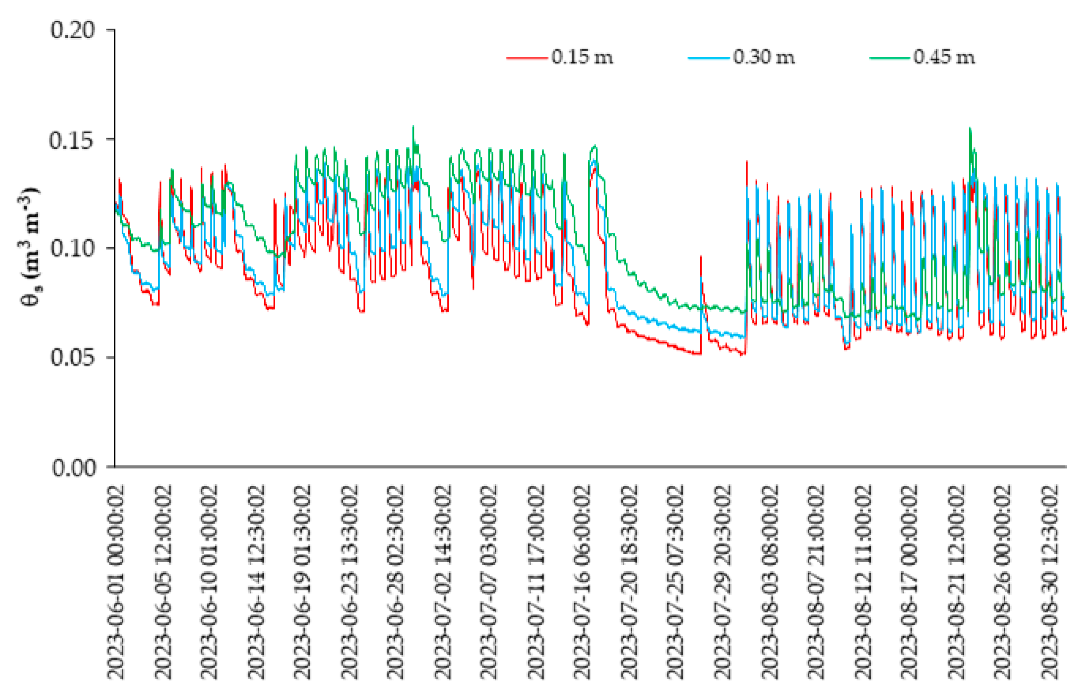The width and height of the screenshot is (1086, 693).
Task: Click date label 2023-07-02 14:30:02
Action: tap(443, 582)
